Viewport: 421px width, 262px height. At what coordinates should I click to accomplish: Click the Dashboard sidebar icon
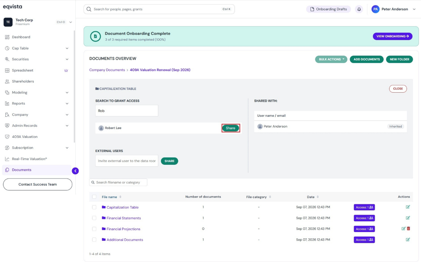pos(7,37)
